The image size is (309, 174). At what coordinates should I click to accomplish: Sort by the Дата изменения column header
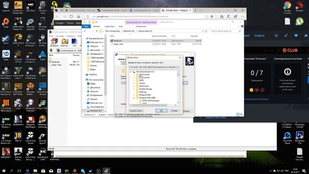point(159,36)
